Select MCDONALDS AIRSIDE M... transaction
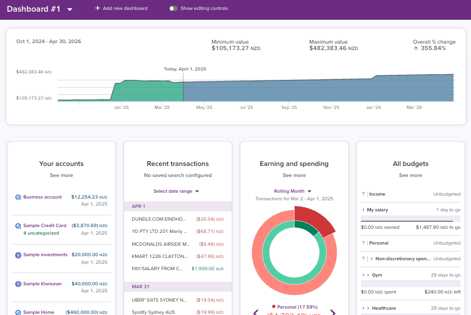Image resolution: width=471 pixels, height=315 pixels. (x=178, y=244)
